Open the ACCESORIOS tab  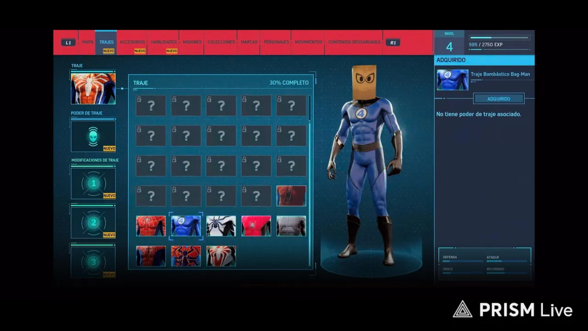tap(132, 42)
